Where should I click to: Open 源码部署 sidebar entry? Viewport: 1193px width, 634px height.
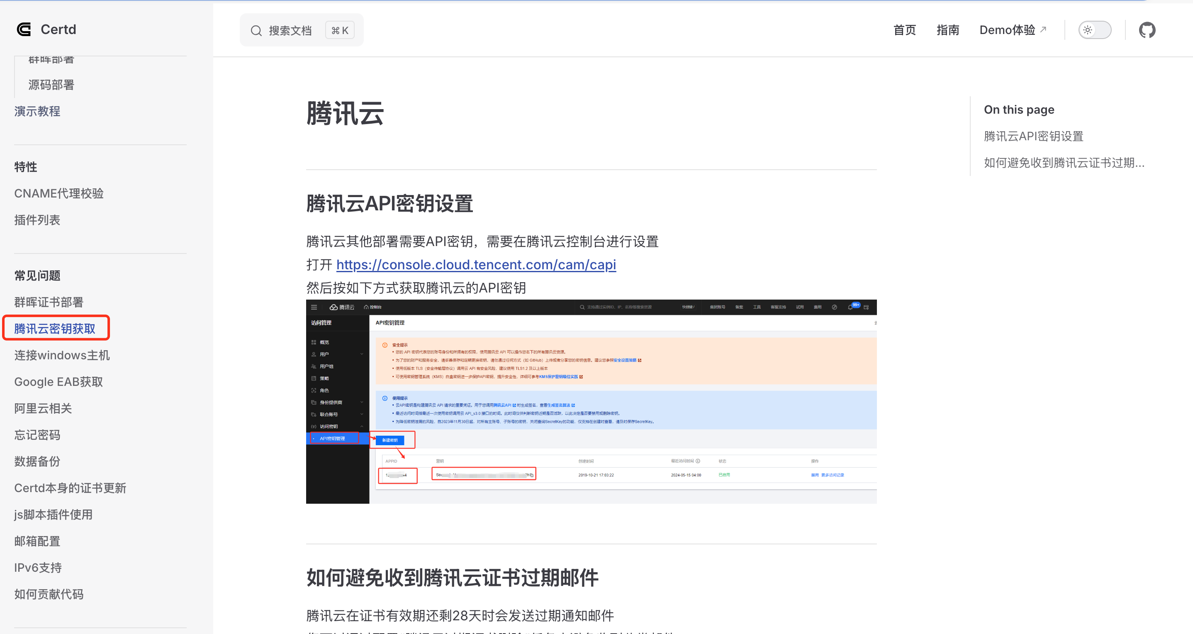point(51,85)
